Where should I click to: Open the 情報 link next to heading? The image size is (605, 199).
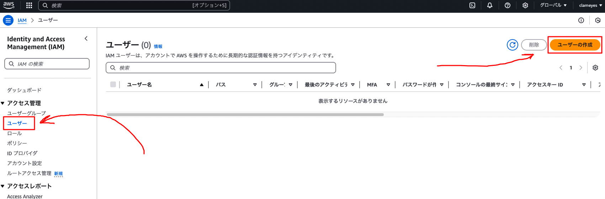pos(158,46)
